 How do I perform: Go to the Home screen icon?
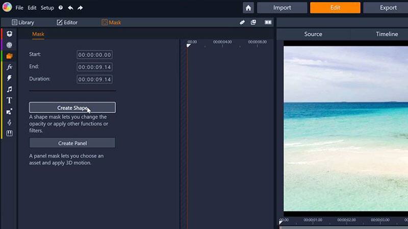click(248, 8)
